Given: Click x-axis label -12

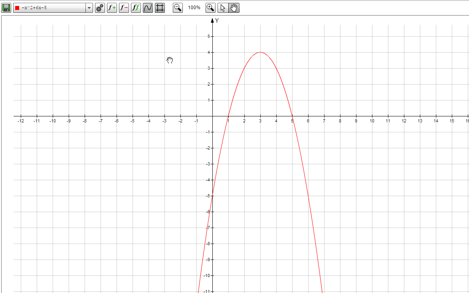Looking at the screenshot, I should 21,121.
